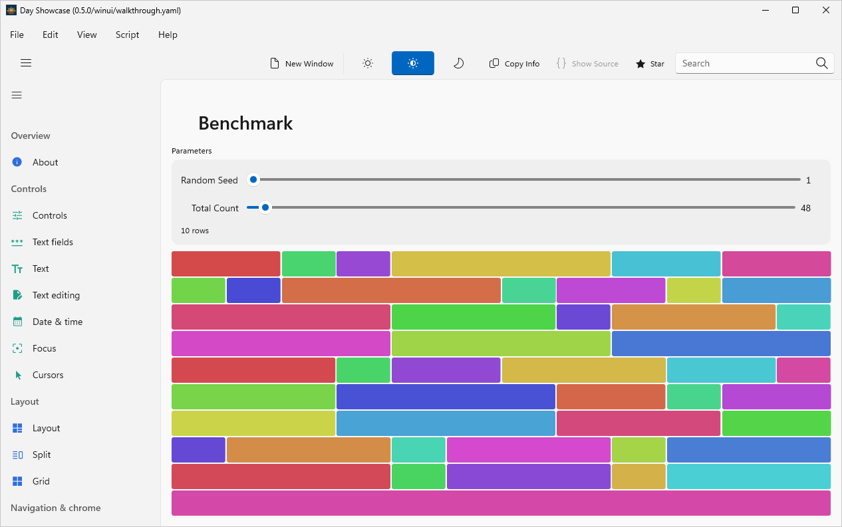Open the File menu

point(17,35)
